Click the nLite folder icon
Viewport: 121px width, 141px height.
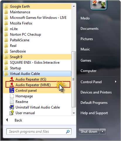pyautogui.click(x=6, y=29)
